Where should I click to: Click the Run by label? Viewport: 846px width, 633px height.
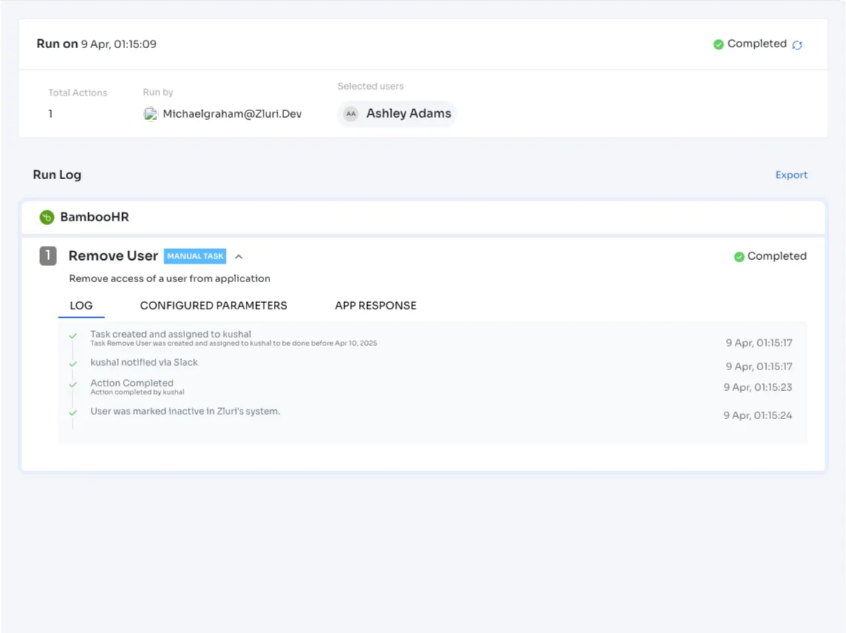tap(158, 93)
